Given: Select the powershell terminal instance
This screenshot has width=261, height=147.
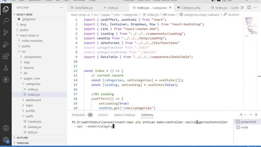Looking at the screenshot, I should click(247, 122).
